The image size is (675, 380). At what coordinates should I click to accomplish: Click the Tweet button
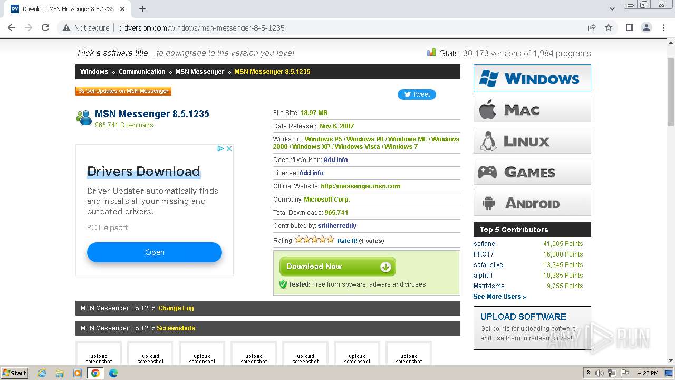tap(417, 94)
